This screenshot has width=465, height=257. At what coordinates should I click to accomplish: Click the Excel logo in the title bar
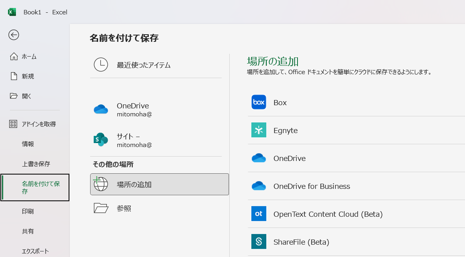pyautogui.click(x=12, y=12)
